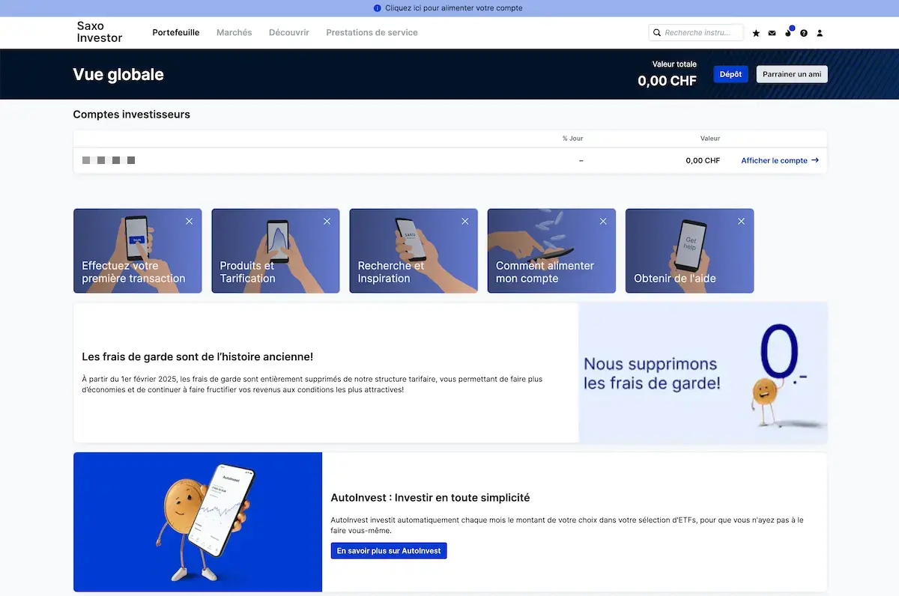The width and height of the screenshot is (899, 596).
Task: Select the Portefeuille tab
Action: tap(176, 33)
